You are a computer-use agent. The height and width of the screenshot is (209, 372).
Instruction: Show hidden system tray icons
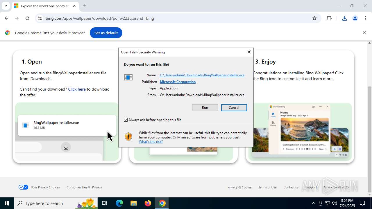pos(313,203)
